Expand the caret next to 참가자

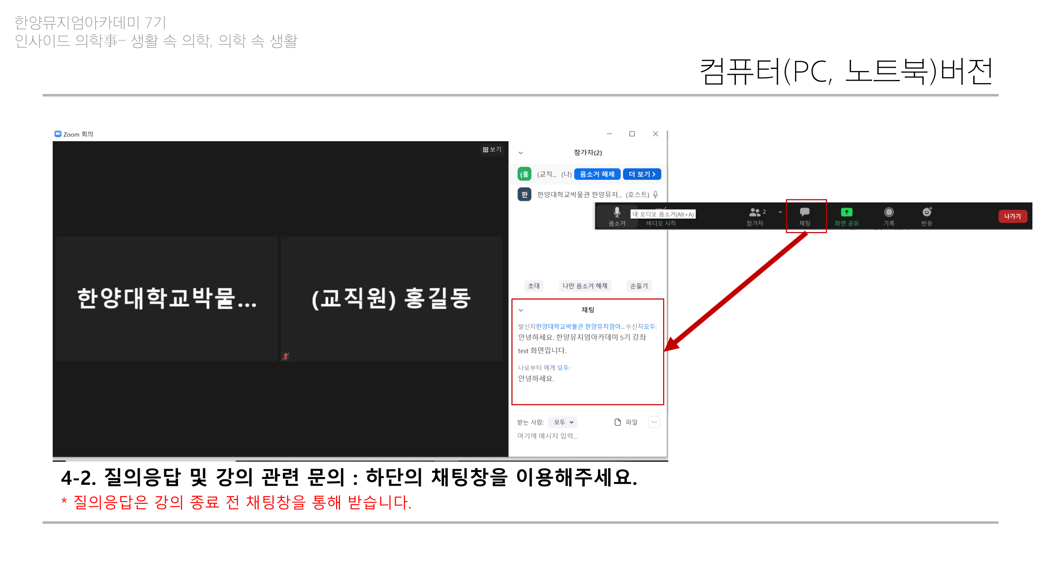click(779, 212)
